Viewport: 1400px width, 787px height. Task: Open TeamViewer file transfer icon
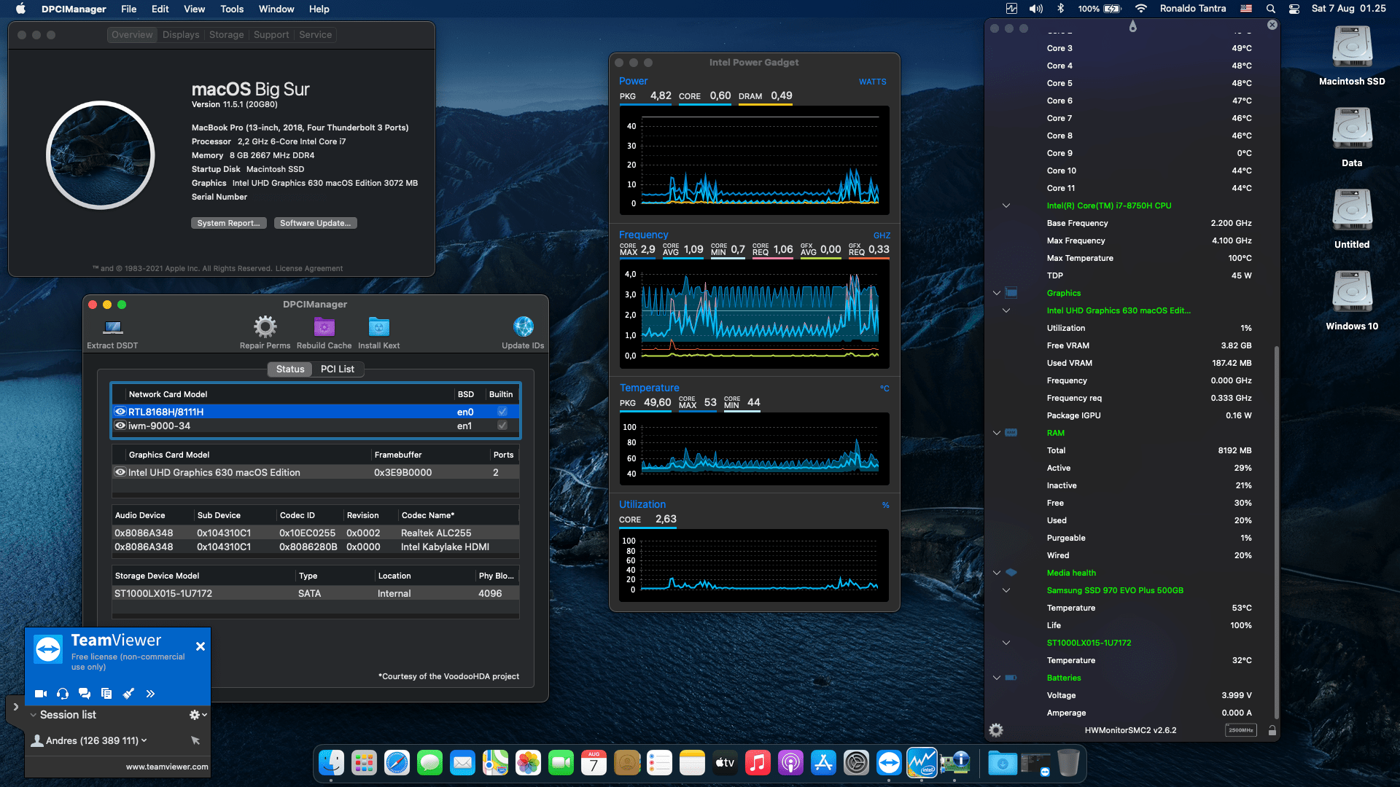coord(106,694)
